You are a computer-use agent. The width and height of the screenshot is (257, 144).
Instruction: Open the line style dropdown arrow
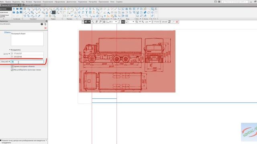(x=89, y=22)
